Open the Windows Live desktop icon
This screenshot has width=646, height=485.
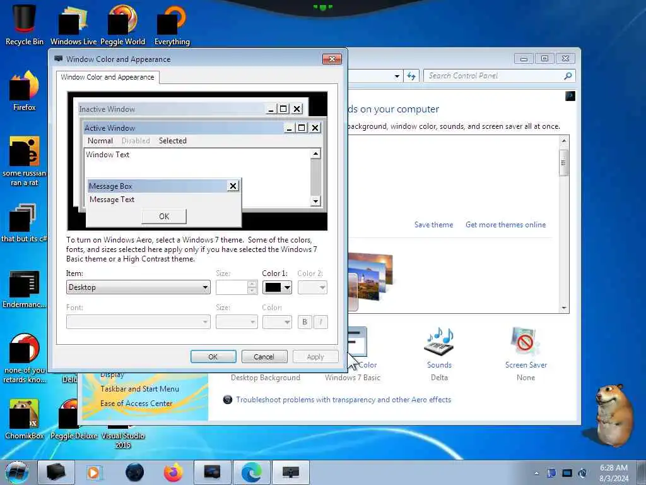pos(73,24)
